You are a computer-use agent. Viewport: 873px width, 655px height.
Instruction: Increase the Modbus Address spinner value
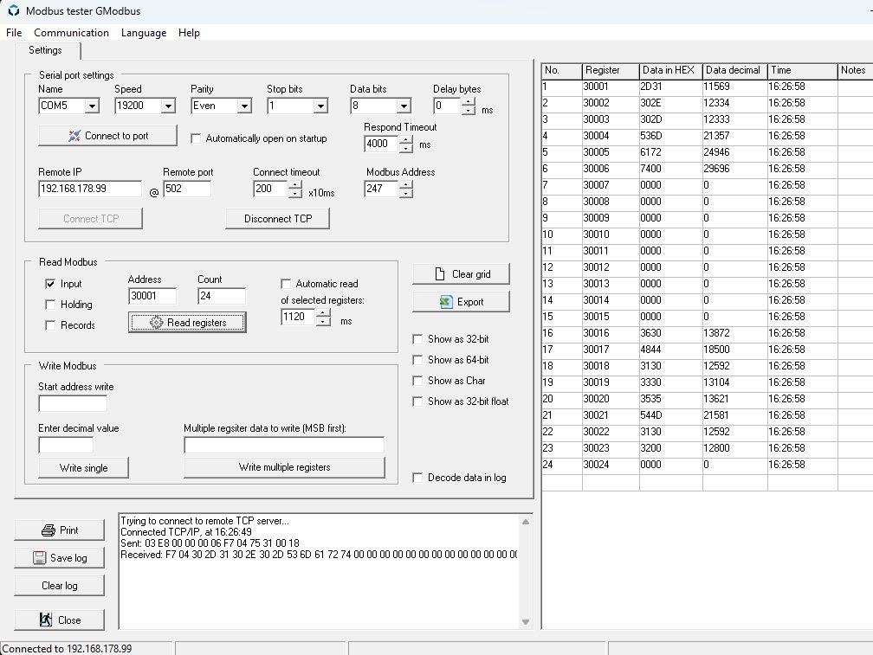coord(406,184)
